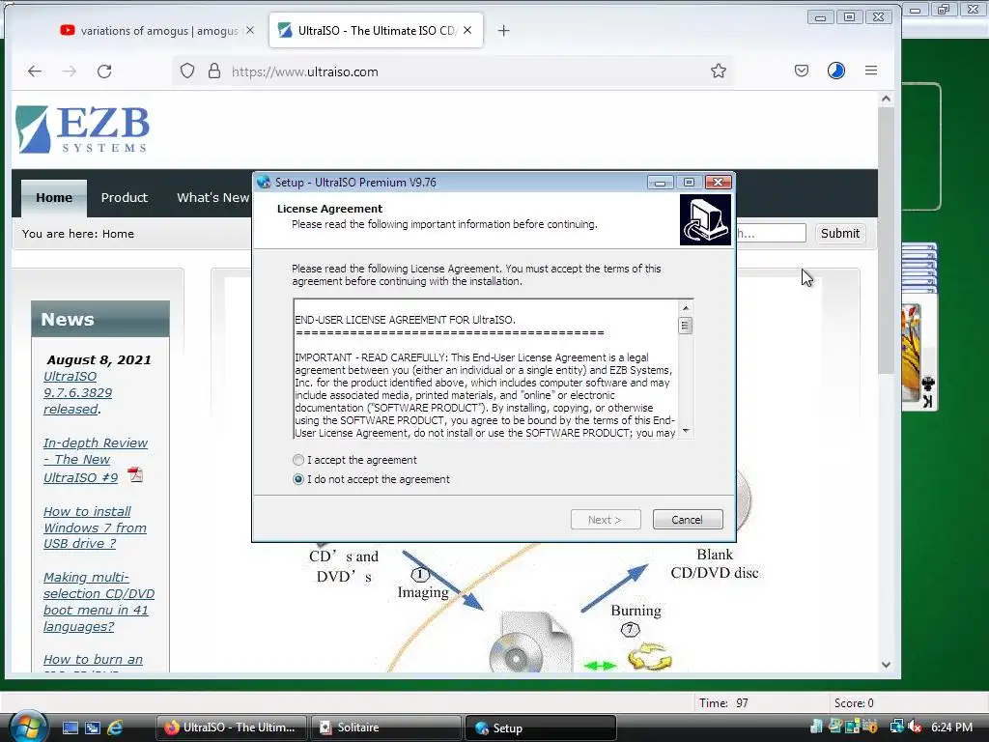The width and height of the screenshot is (989, 742).
Task: Close the UltraISO browser tab
Action: (x=467, y=30)
